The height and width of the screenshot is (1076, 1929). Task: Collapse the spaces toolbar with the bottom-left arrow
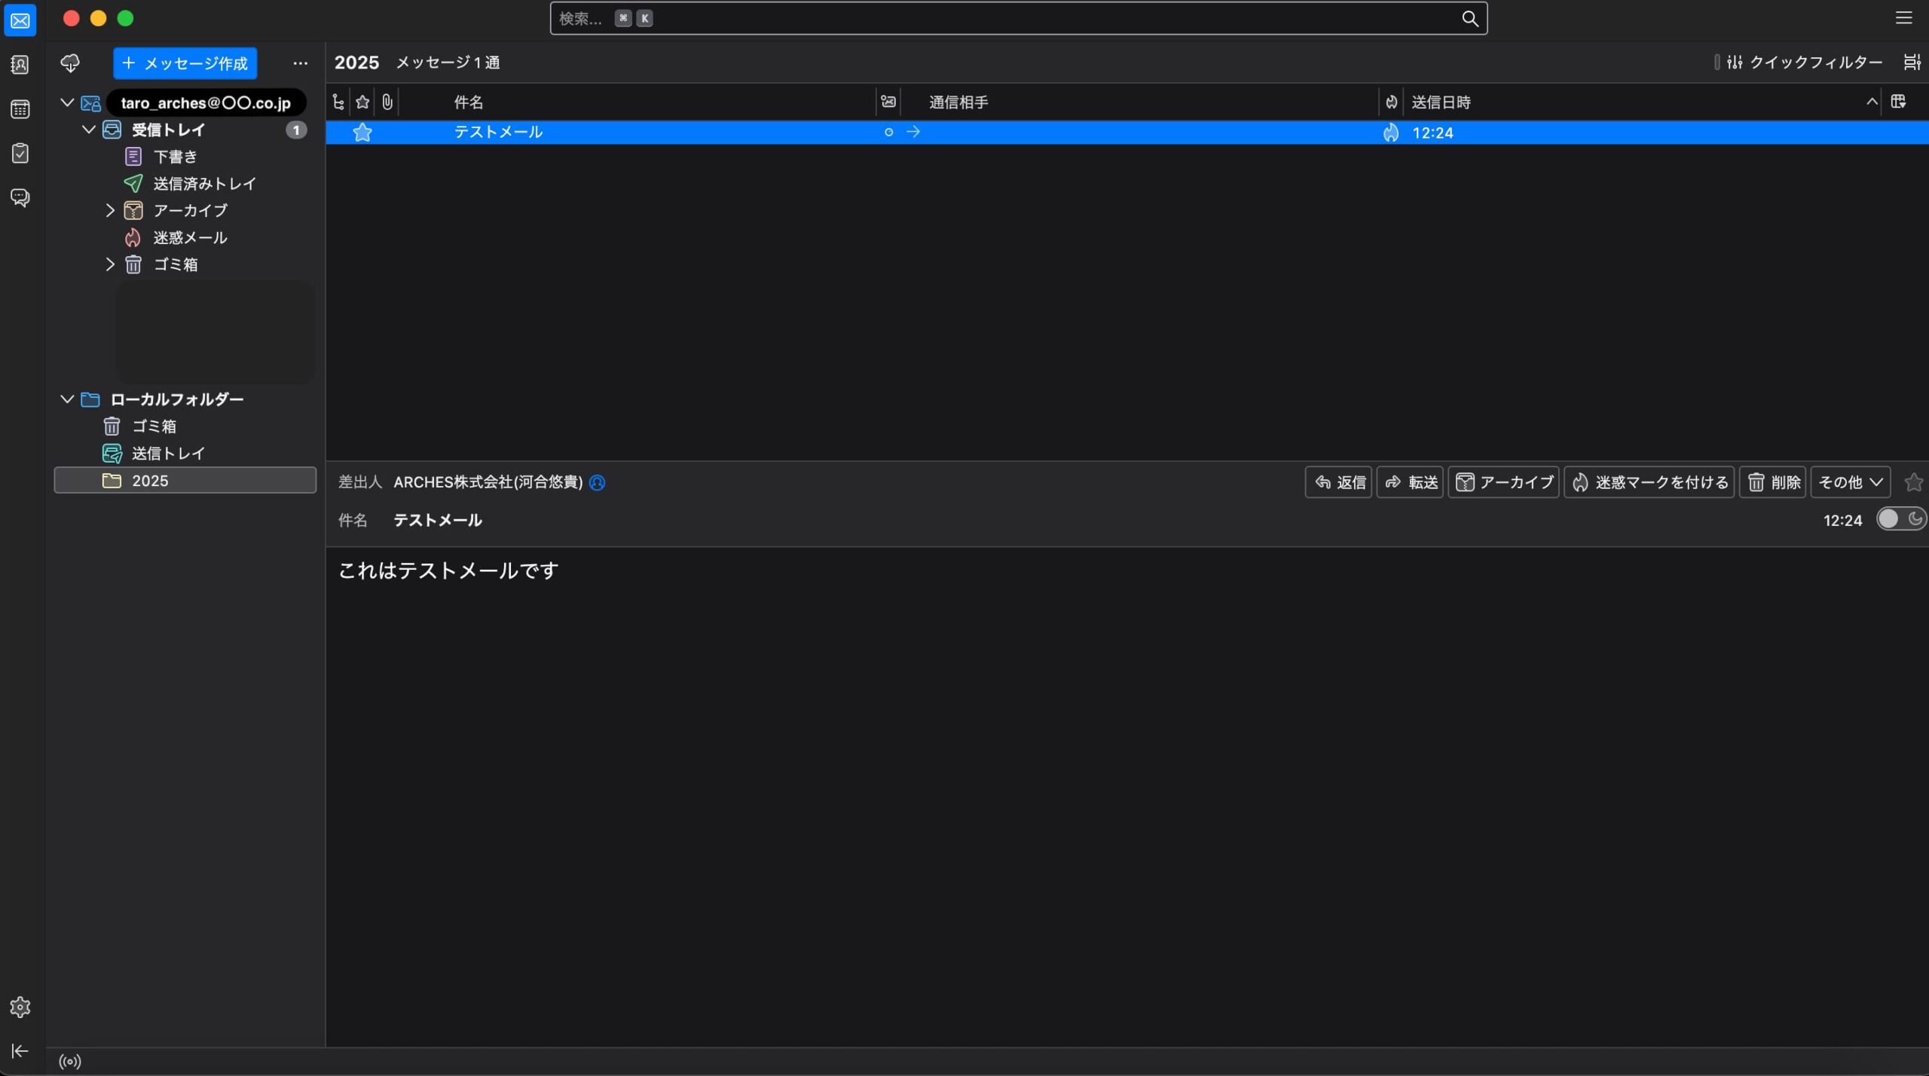point(20,1050)
